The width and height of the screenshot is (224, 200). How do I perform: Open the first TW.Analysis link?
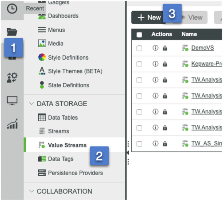coord(207,80)
